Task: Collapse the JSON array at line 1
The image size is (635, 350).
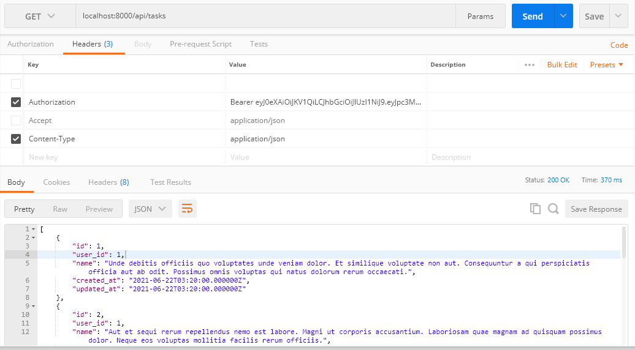Action: (33, 229)
